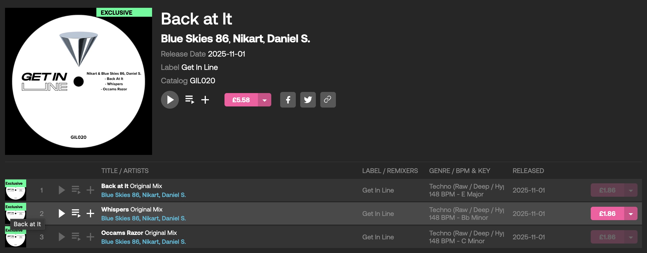
Task: Open Occams Razor price dropdown arrow
Action: pyautogui.click(x=631, y=237)
